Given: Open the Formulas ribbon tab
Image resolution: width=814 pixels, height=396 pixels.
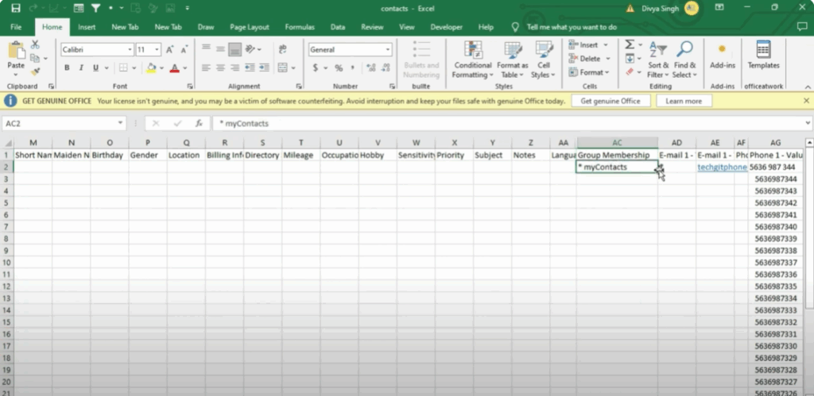Looking at the screenshot, I should pos(299,27).
